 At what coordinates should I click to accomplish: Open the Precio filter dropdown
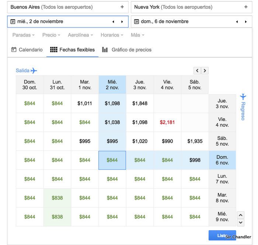51,35
